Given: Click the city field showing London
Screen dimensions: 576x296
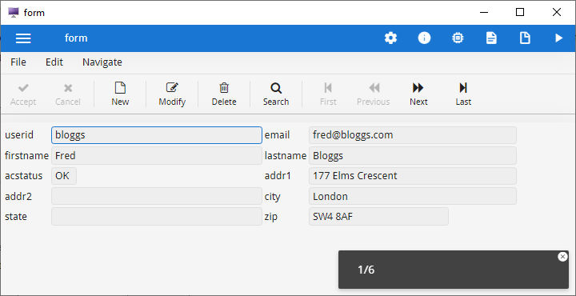Looking at the screenshot, I should tap(413, 196).
